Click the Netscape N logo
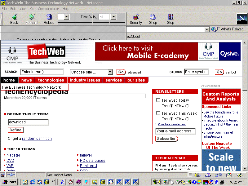Image resolution: width=248 pixels, height=186 pixels. (242, 19)
